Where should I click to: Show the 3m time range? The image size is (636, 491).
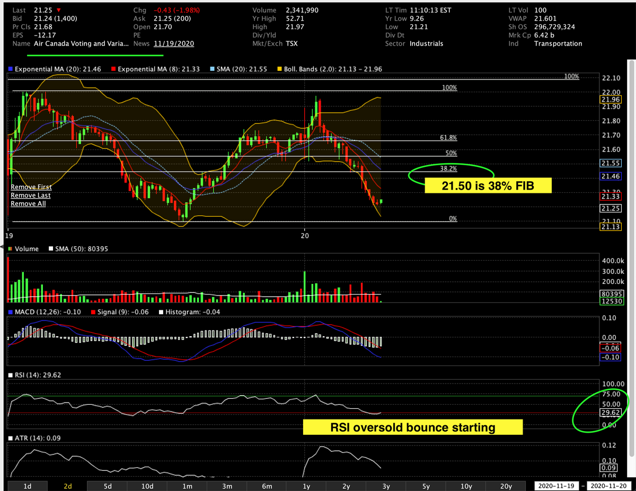[x=226, y=486]
